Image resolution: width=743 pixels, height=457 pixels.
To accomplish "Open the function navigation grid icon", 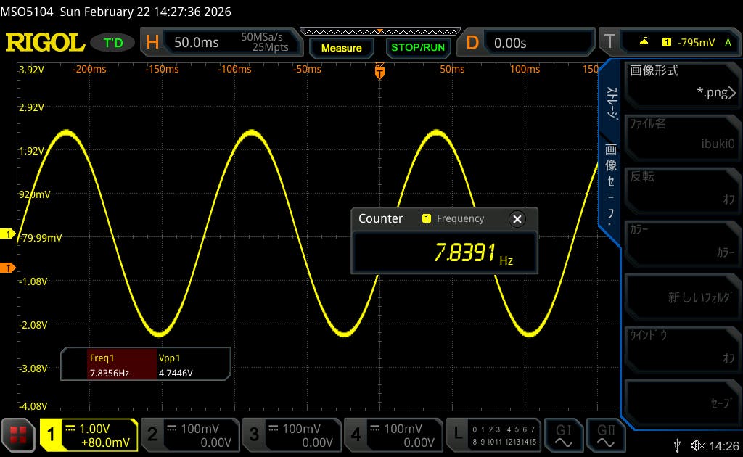I will point(18,435).
